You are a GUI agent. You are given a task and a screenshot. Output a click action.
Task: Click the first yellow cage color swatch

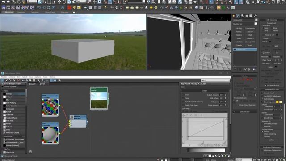[277, 102]
